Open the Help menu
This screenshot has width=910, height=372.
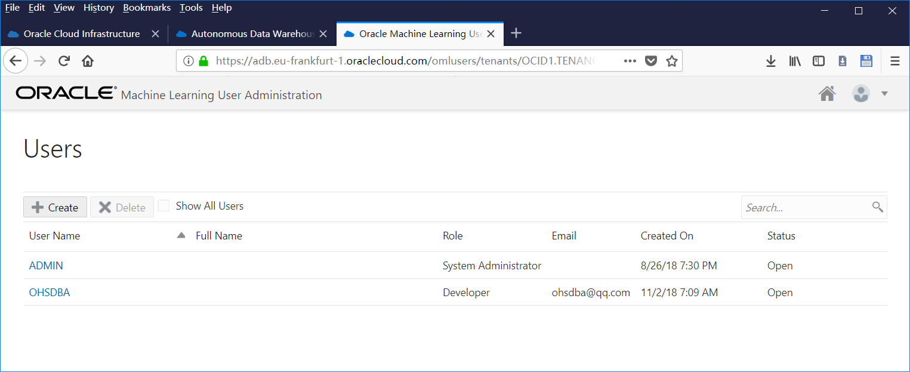coord(221,8)
